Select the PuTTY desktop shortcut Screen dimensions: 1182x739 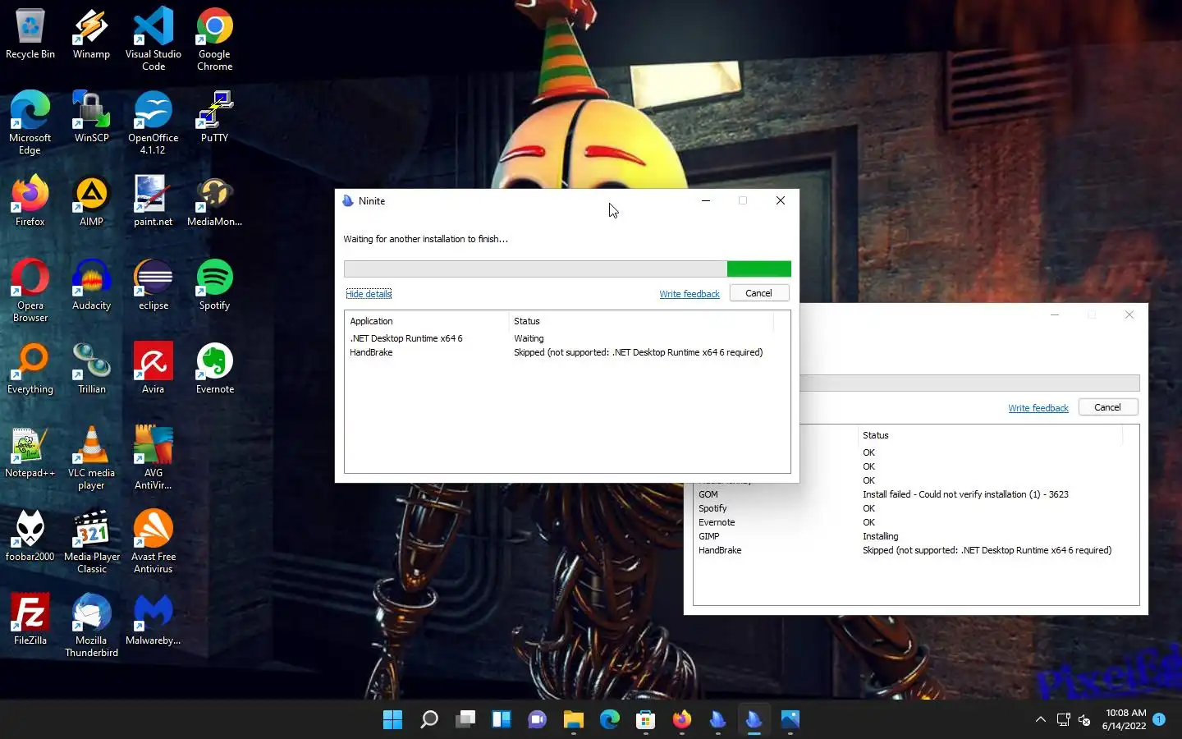pyautogui.click(x=214, y=117)
